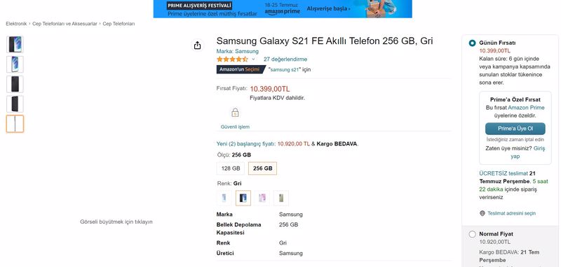The height and width of the screenshot is (267, 561).
Task: Choose the pink lavender color swatch
Action: (262, 199)
